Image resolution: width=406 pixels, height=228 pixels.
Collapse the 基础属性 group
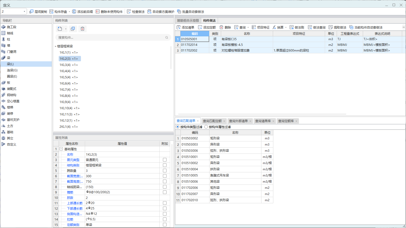point(61,149)
